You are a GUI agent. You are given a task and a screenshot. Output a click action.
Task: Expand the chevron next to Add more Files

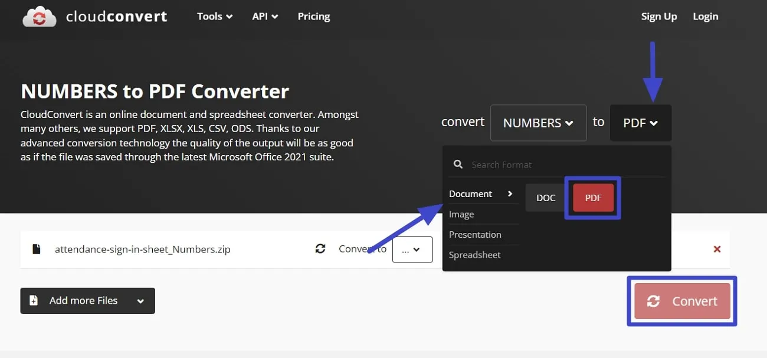pos(140,301)
